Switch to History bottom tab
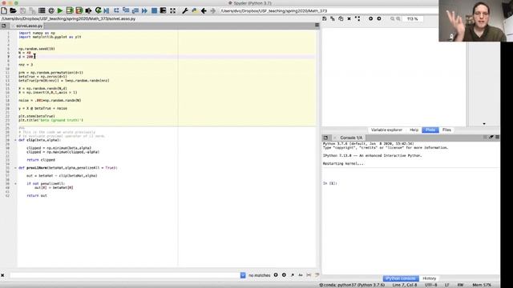Screen dimensions: 513x288 [430, 278]
